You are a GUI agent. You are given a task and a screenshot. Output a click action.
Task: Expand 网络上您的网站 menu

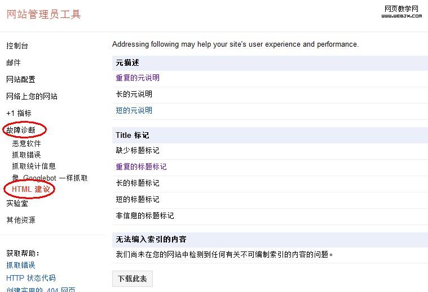32,96
